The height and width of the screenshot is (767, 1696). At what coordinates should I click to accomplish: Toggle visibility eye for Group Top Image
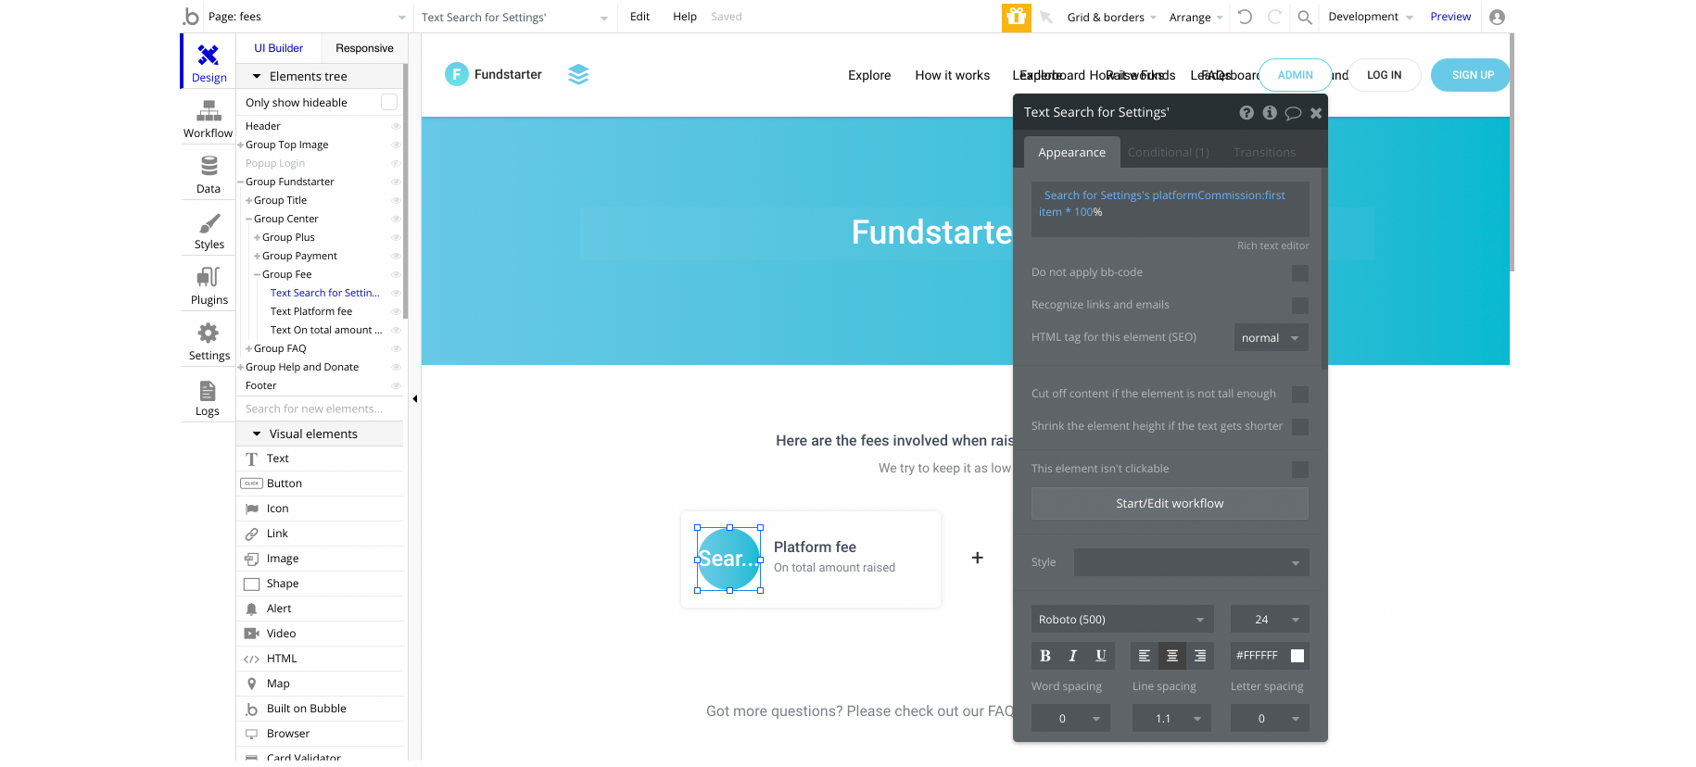coord(396,145)
